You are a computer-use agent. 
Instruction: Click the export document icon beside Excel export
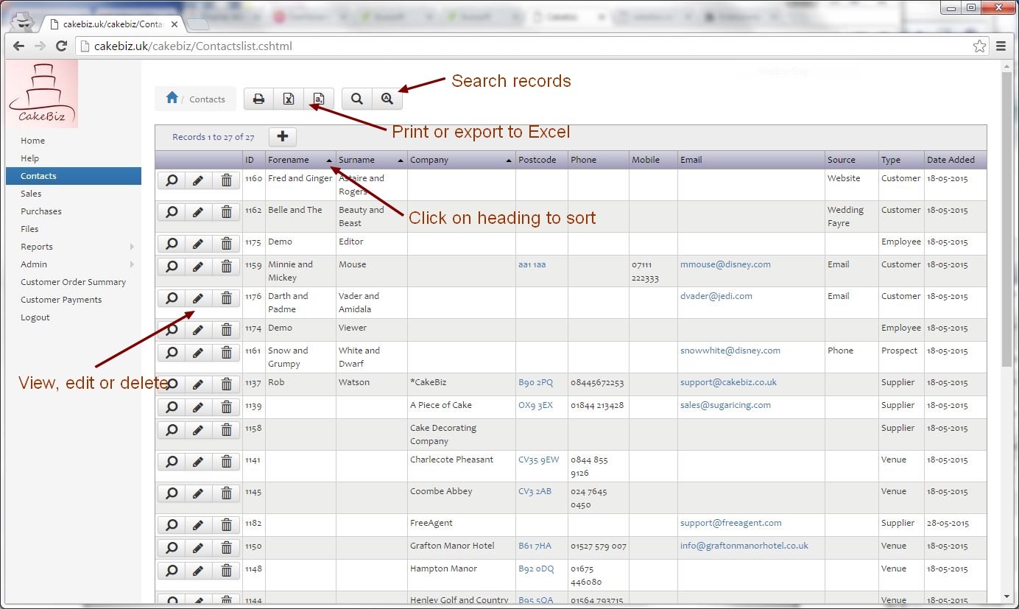pos(318,99)
